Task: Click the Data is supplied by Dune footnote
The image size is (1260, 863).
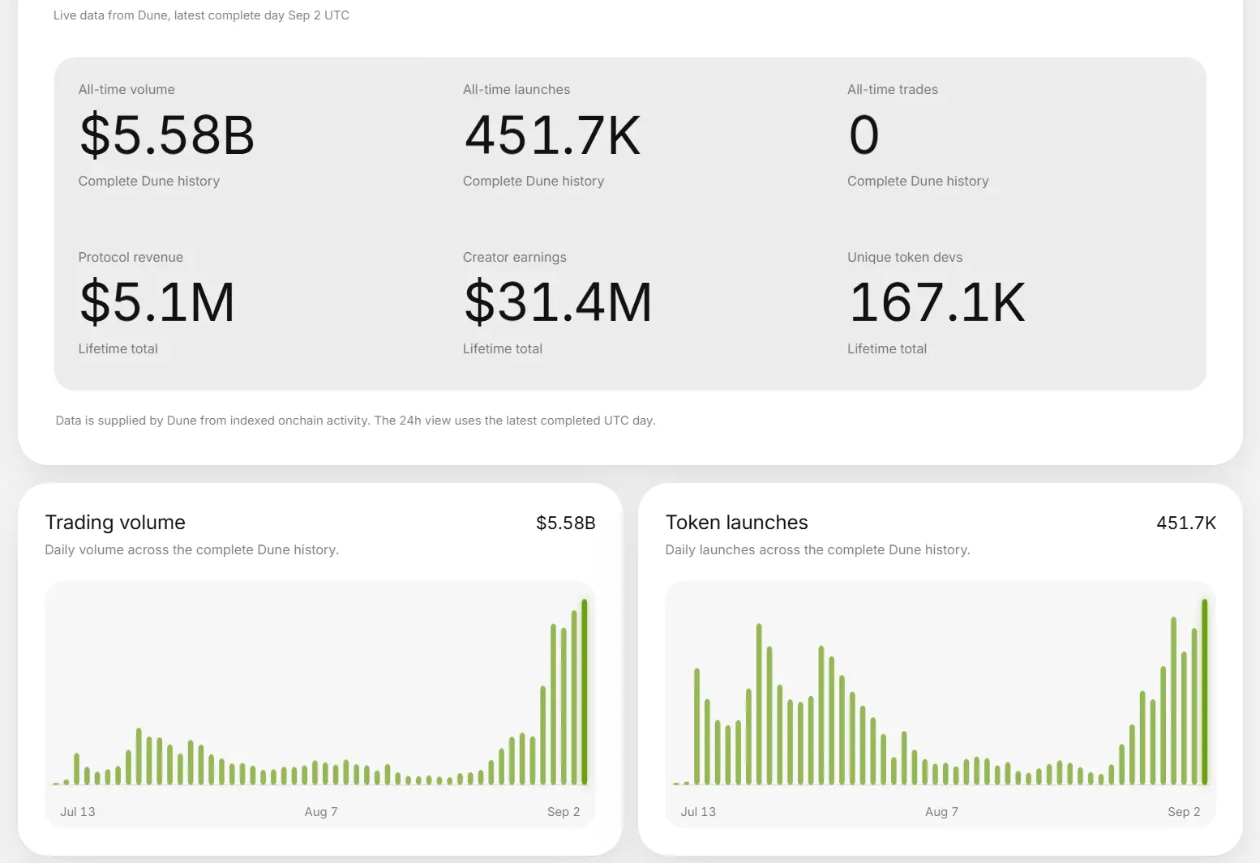Action: pyautogui.click(x=356, y=421)
